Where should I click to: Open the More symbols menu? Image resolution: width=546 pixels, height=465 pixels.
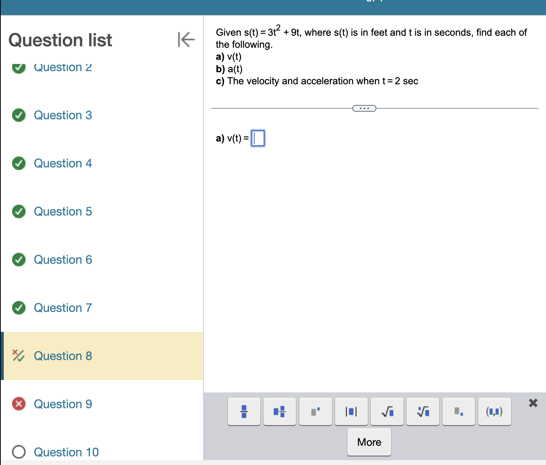(369, 442)
